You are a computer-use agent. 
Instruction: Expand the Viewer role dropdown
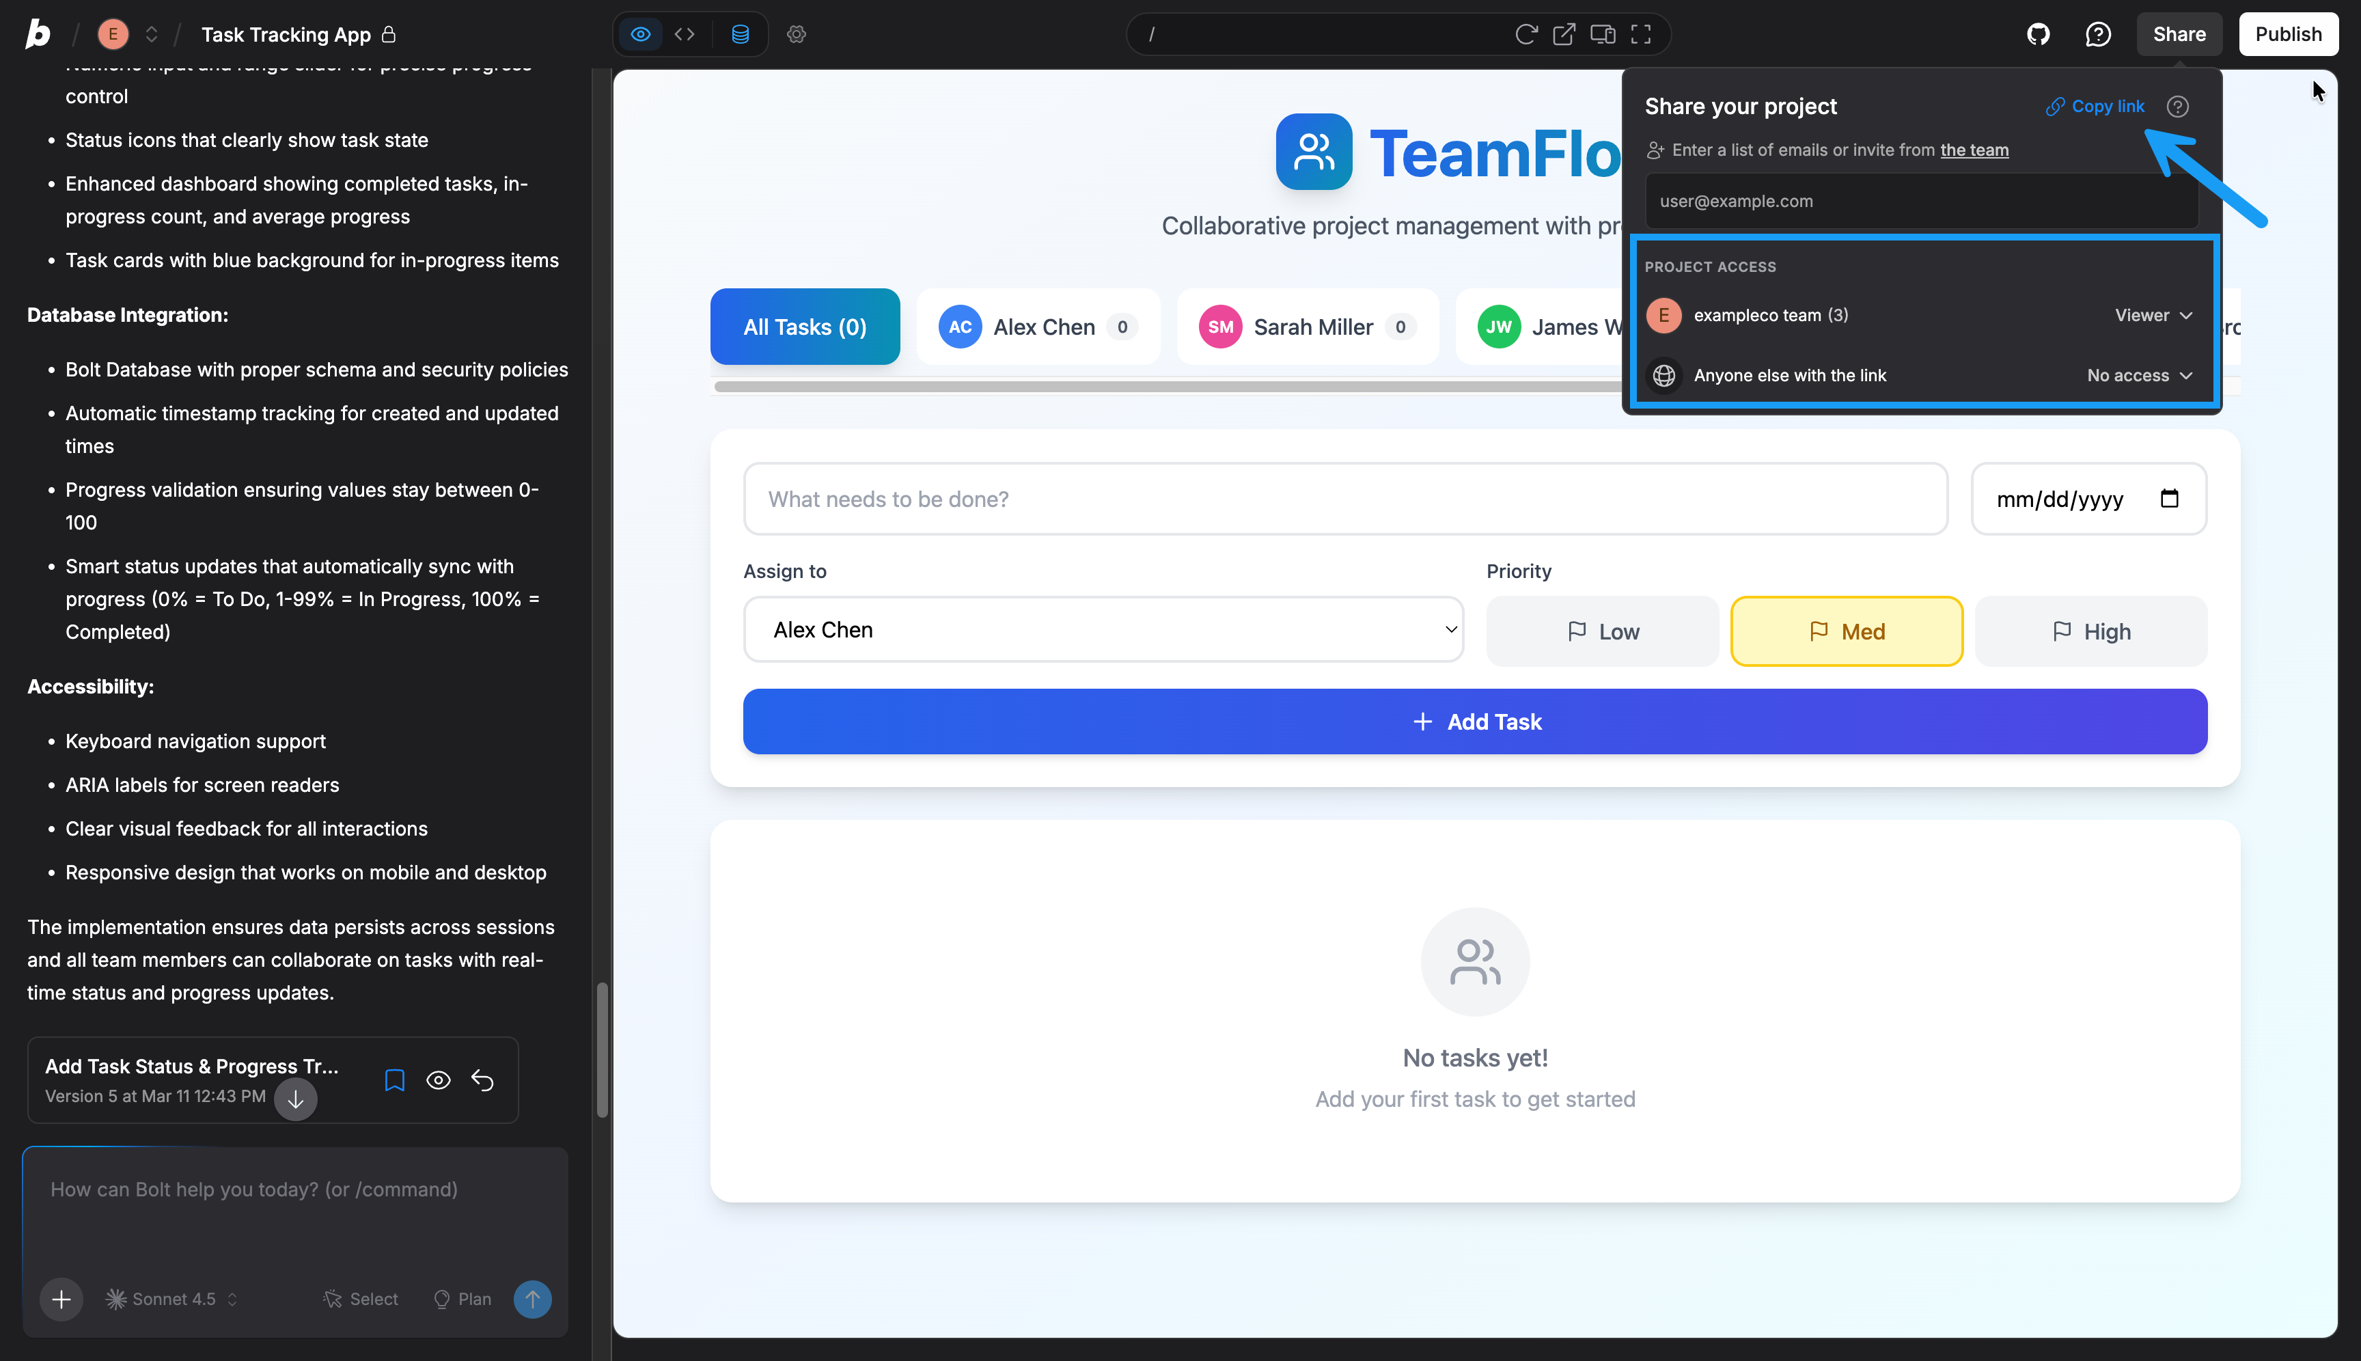click(2153, 316)
